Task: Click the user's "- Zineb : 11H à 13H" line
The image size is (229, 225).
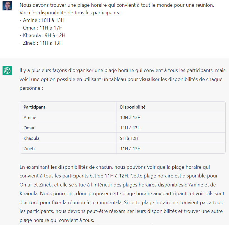Action: [41, 43]
